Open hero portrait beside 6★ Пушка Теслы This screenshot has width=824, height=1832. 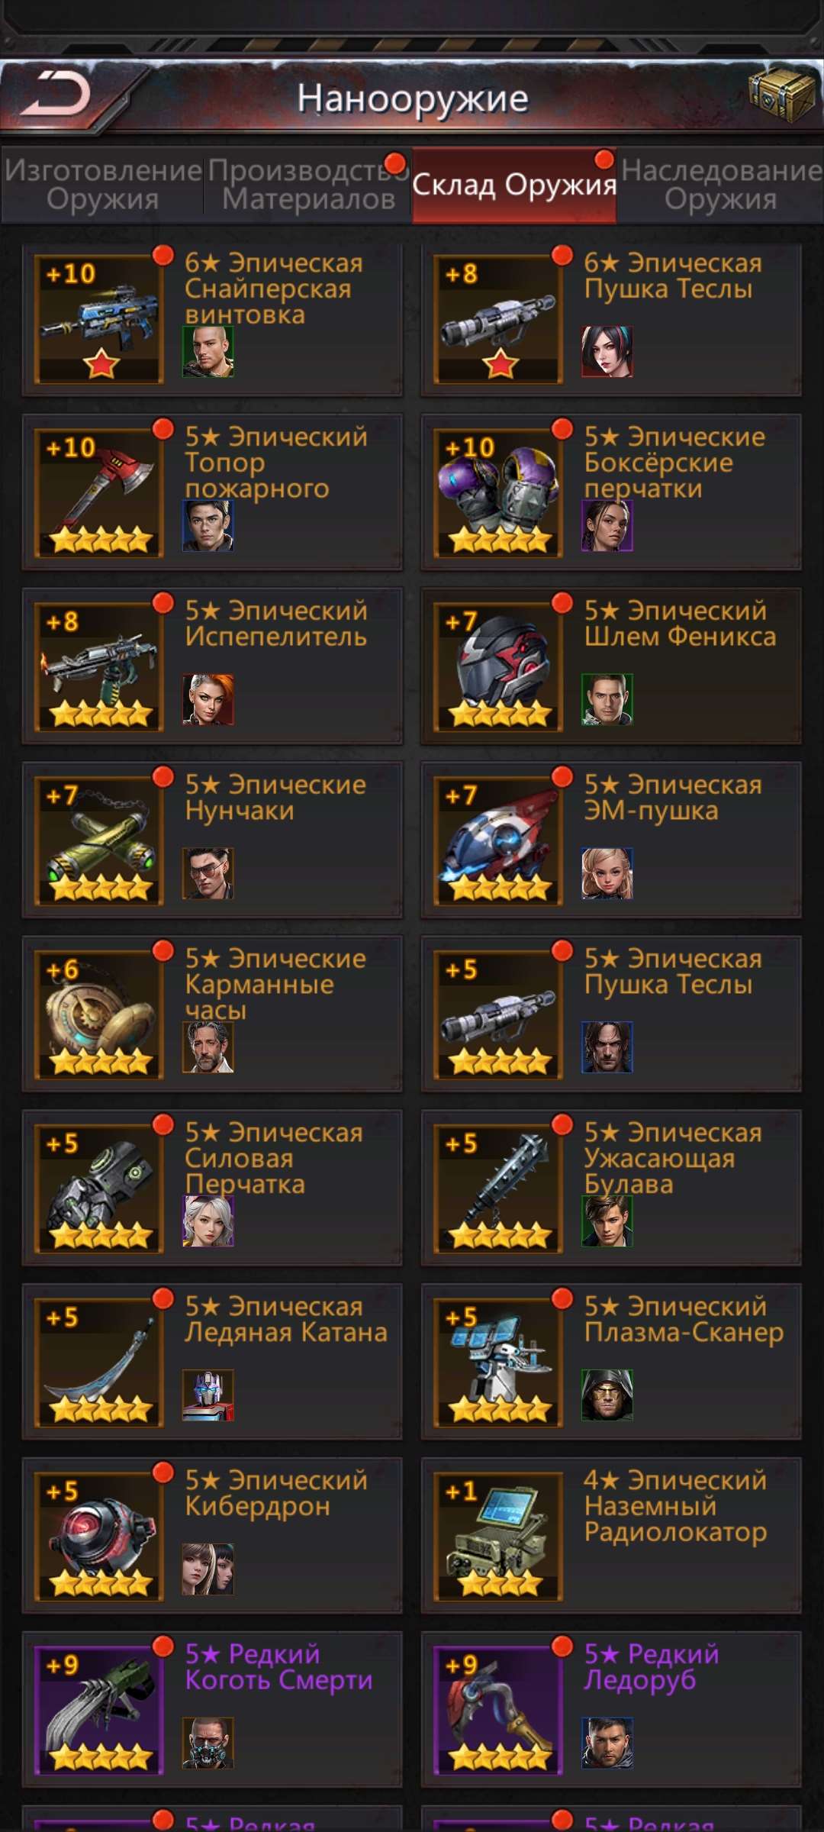tap(607, 351)
